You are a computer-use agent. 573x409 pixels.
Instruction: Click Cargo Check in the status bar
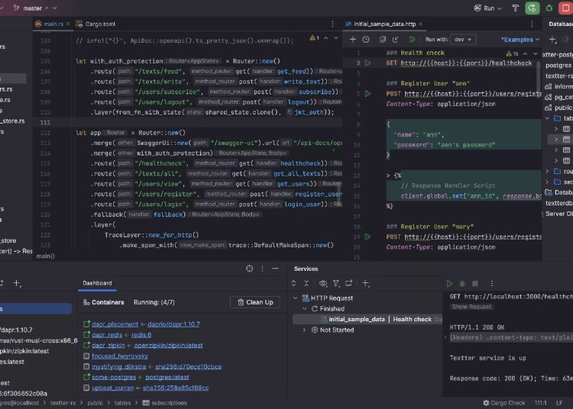(503, 402)
